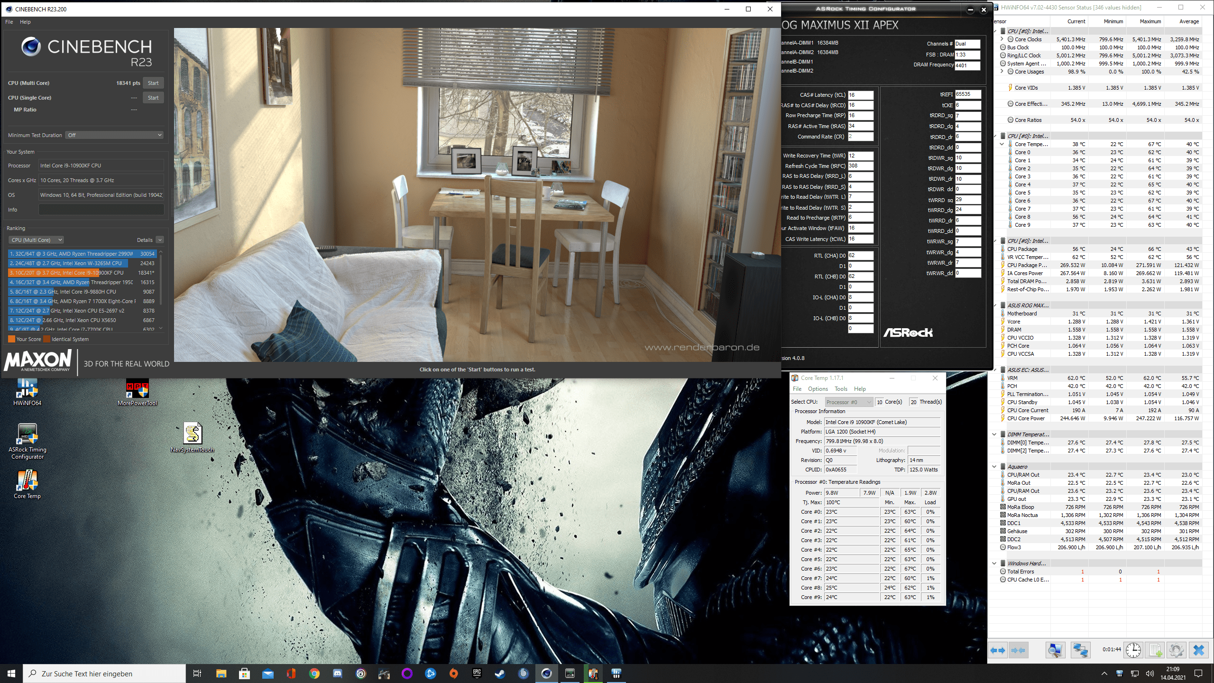Click the Windows Start button
The height and width of the screenshot is (683, 1214).
click(x=11, y=674)
